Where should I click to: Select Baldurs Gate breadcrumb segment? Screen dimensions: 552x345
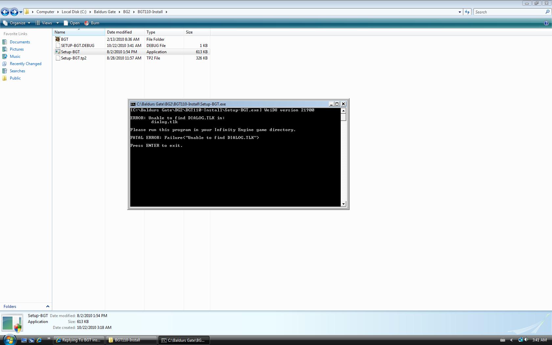[x=105, y=12]
